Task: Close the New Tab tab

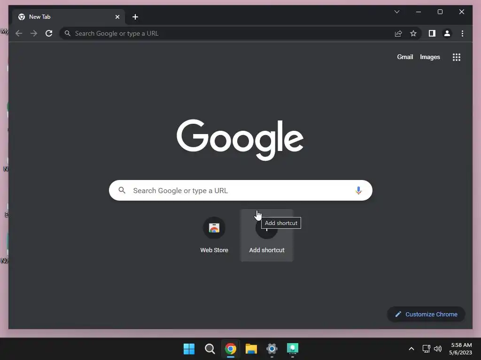Action: coord(117,17)
